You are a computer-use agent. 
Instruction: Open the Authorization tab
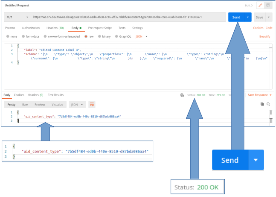coord(31,28)
